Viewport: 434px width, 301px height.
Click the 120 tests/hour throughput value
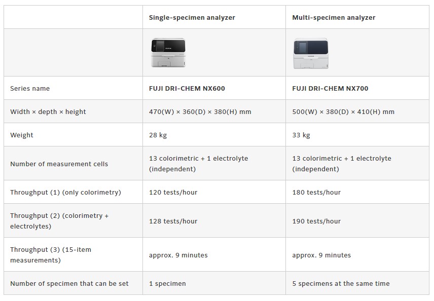[x=173, y=193]
